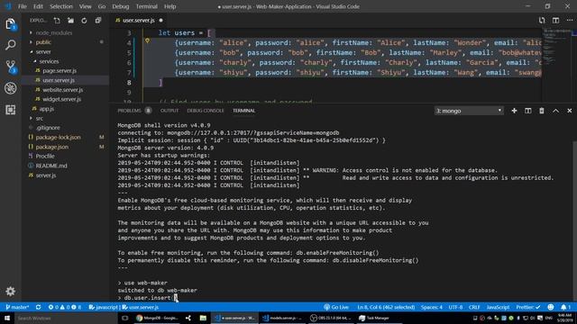Split the editor to the right
577x324 pixels.
click(x=555, y=20)
